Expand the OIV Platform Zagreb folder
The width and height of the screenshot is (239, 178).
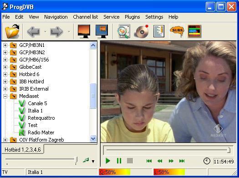pyautogui.click(x=5, y=140)
